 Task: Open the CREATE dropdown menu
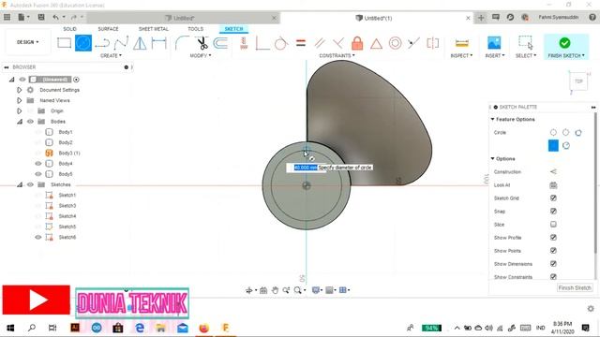click(x=111, y=56)
